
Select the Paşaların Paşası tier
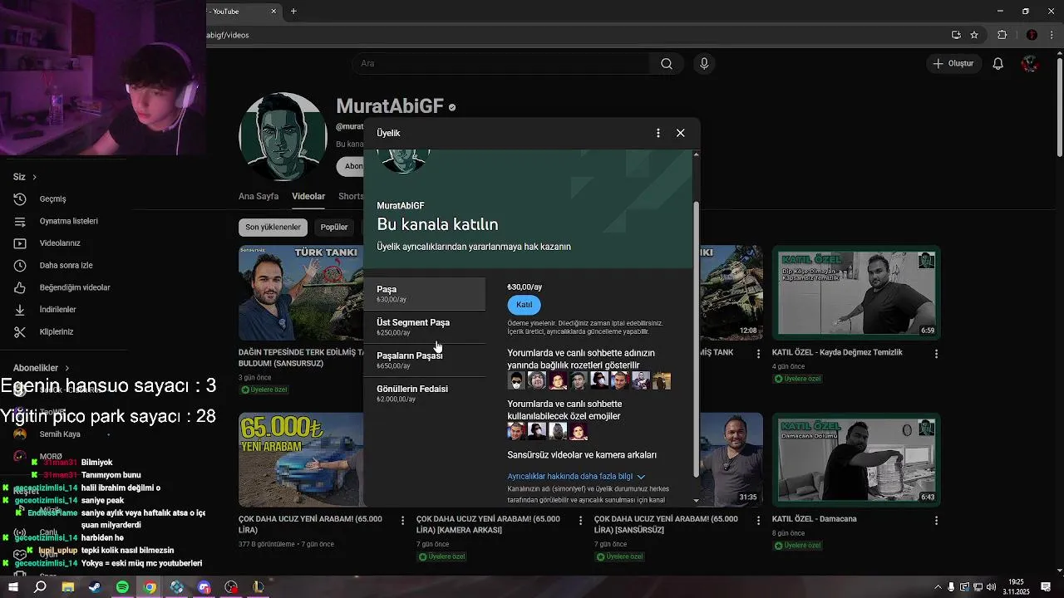[424, 360]
